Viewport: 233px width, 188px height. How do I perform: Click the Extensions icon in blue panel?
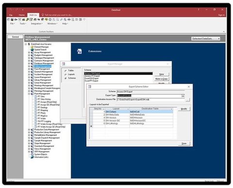point(79,51)
